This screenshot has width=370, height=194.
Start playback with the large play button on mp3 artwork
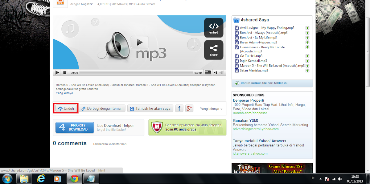[x=140, y=42]
